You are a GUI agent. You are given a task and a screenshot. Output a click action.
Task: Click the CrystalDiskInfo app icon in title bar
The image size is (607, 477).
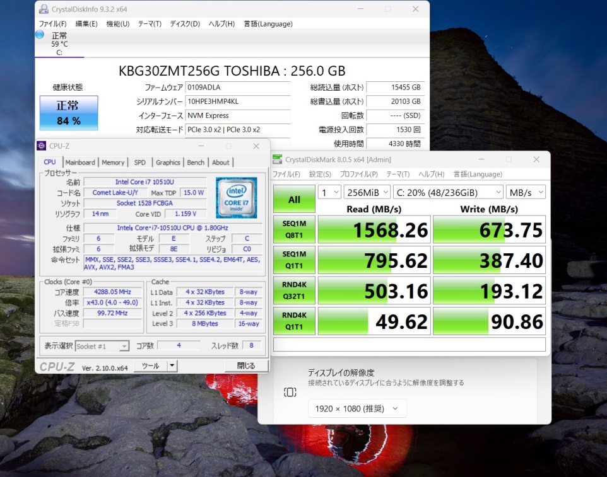[x=44, y=9]
